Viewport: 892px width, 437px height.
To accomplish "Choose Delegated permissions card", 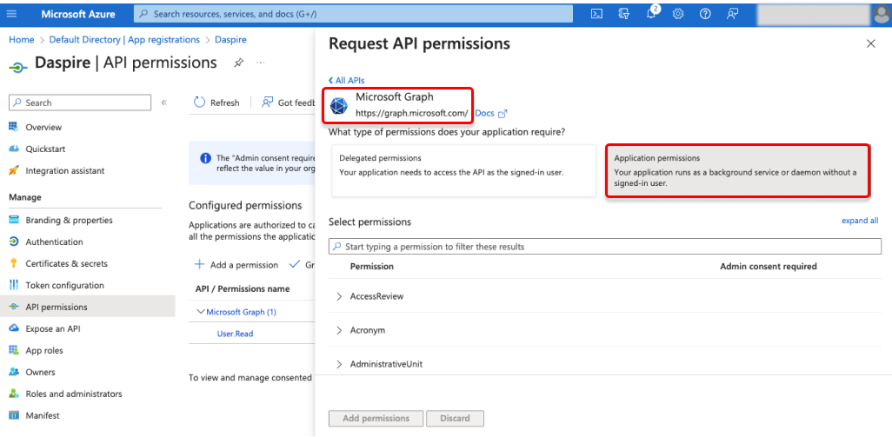I will pos(463,170).
